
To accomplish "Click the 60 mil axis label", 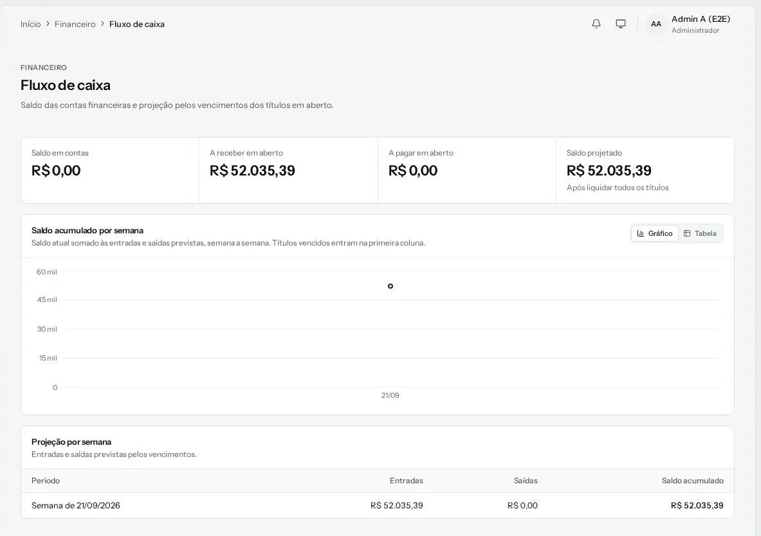I will pyautogui.click(x=46, y=272).
